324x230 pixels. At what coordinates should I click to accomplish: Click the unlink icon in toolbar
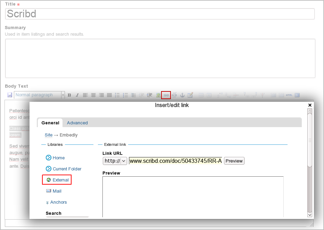click(x=174, y=95)
